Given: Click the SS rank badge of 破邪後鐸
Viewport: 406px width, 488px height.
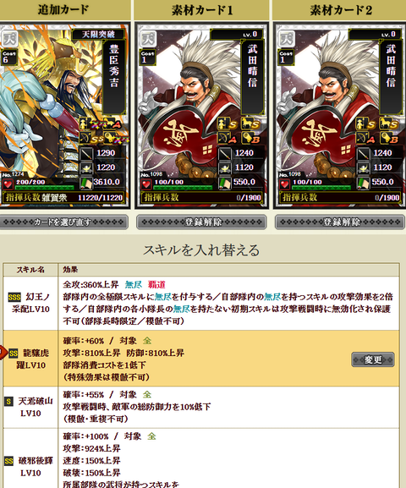Looking at the screenshot, I should coord(8,461).
